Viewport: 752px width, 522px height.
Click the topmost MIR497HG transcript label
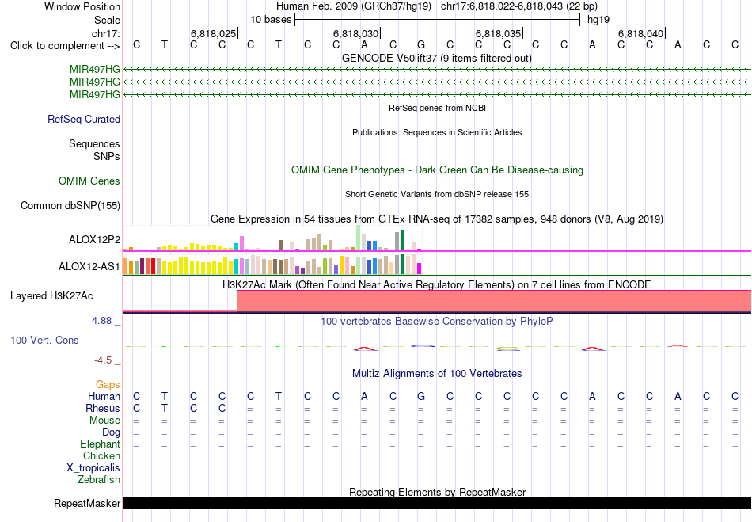tap(94, 70)
